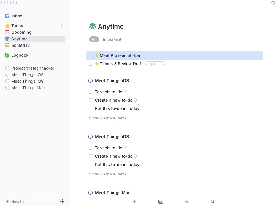Click the 'Upcoming' sidebar label
Screen dimensions: 276x206
[21, 32]
